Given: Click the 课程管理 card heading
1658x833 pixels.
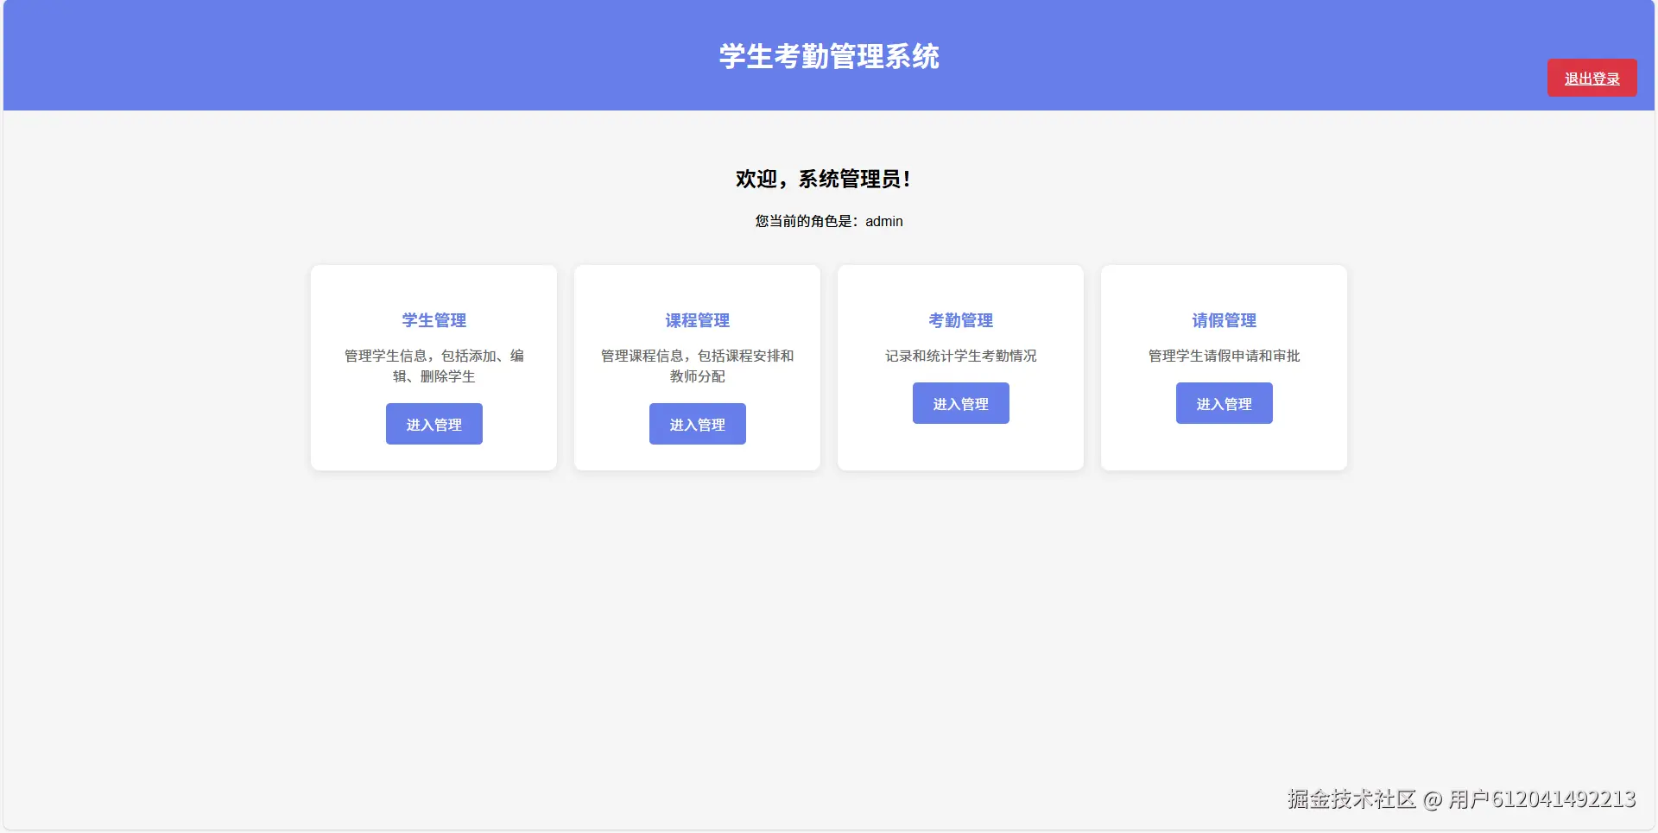Looking at the screenshot, I should coord(697,320).
